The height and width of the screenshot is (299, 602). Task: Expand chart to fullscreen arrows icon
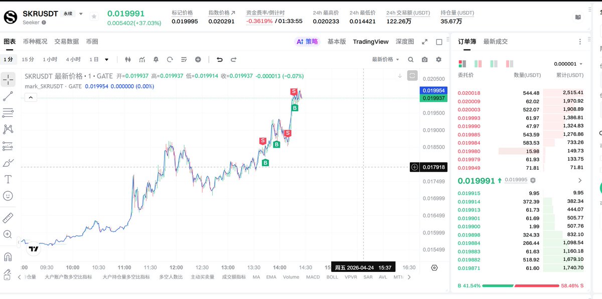(x=424, y=42)
